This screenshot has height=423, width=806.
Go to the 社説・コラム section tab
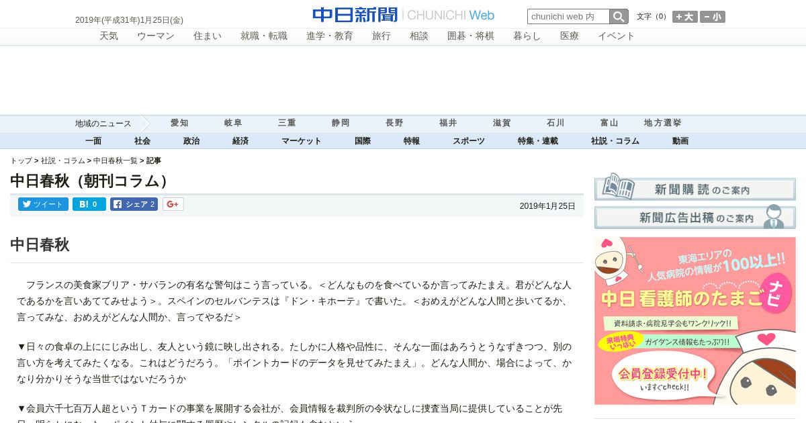[x=615, y=141]
